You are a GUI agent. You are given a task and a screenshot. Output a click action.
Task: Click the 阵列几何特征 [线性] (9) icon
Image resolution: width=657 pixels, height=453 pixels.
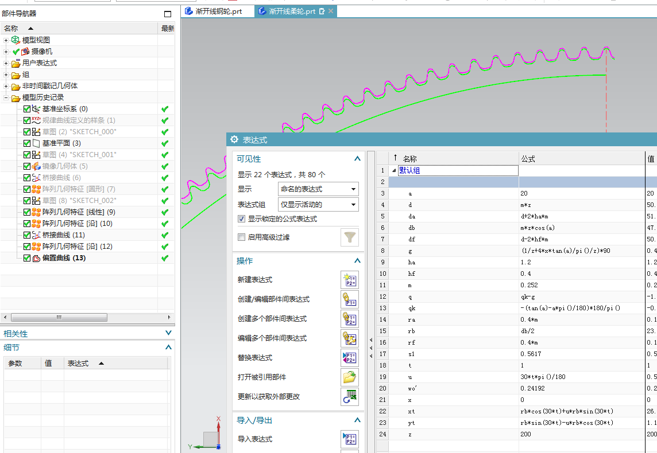[x=36, y=212]
